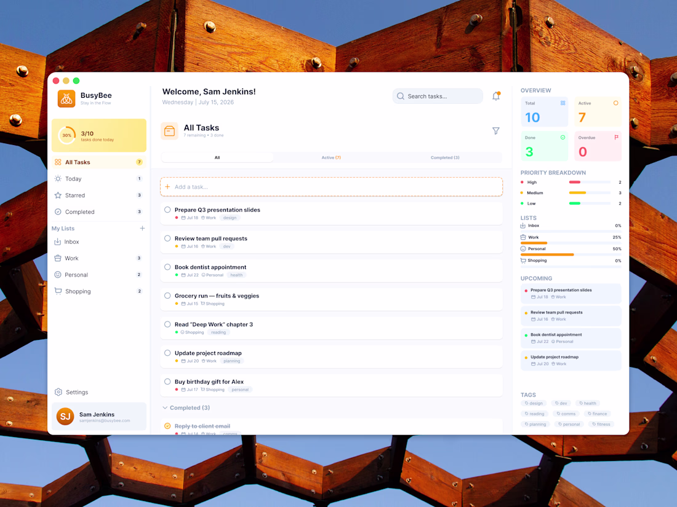This screenshot has width=677, height=507.
Task: Focus the Search tasks field
Action: click(438, 96)
